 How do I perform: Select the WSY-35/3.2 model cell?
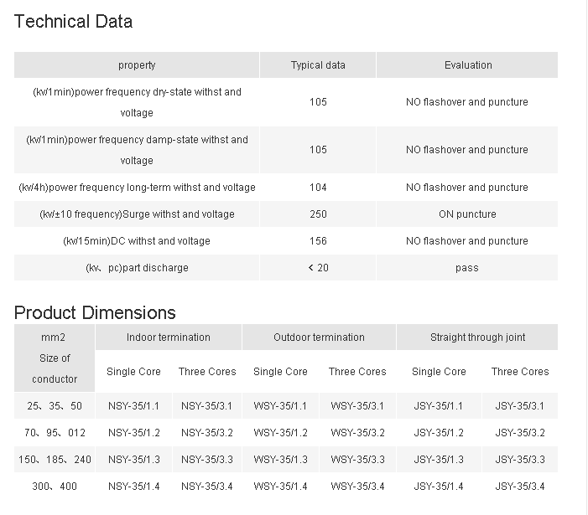tap(357, 433)
